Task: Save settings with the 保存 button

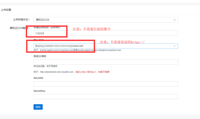Action: [x=38, y=107]
